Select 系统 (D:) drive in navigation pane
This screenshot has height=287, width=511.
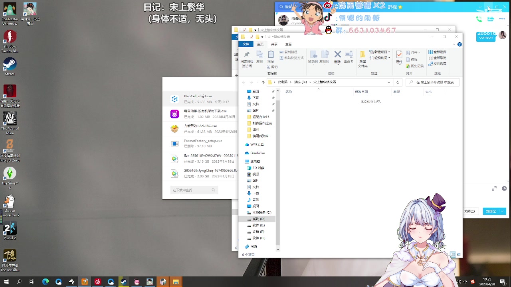256,219
